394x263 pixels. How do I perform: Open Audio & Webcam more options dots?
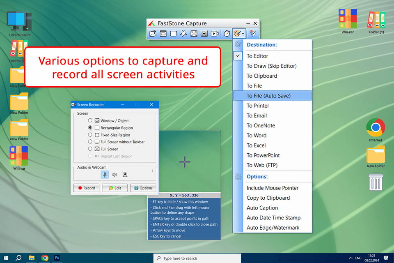153,171
